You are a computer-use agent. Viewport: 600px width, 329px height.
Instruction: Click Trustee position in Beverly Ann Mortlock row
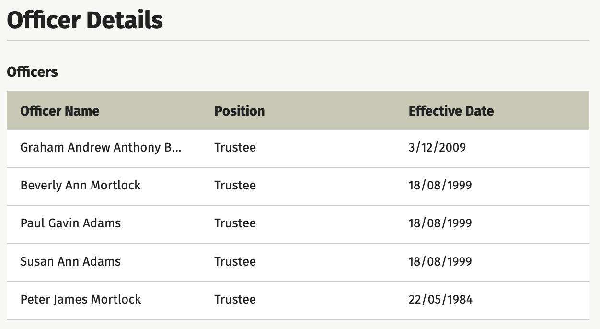click(x=235, y=185)
